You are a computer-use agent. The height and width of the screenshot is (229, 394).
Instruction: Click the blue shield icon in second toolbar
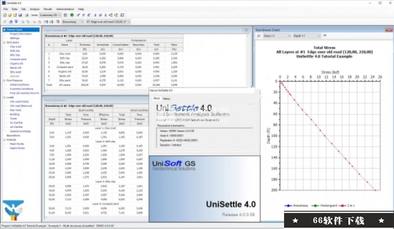(16, 22)
